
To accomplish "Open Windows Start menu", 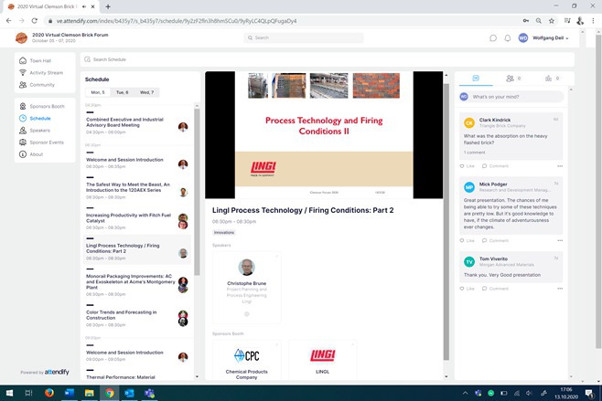I will (9, 393).
